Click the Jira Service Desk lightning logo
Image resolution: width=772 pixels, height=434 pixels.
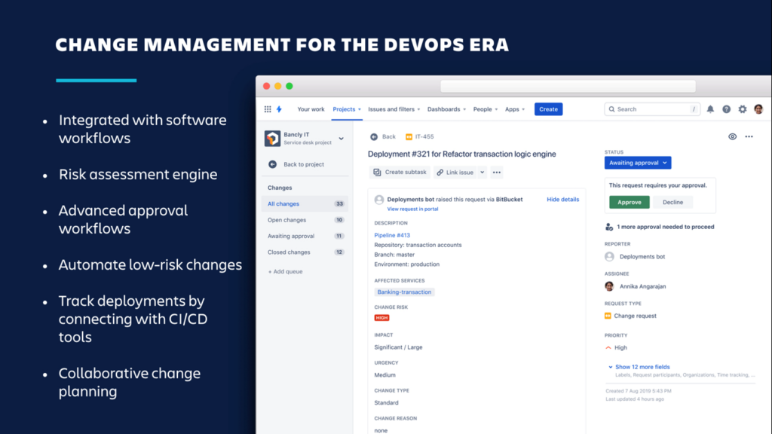279,109
